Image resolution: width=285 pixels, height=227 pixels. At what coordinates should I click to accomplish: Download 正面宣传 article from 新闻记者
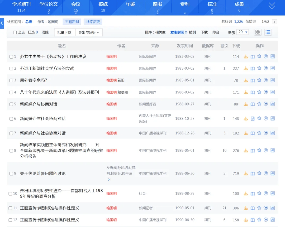click(246, 208)
